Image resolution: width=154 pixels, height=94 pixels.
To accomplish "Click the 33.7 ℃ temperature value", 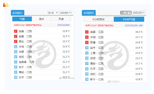I will click(139, 37).
